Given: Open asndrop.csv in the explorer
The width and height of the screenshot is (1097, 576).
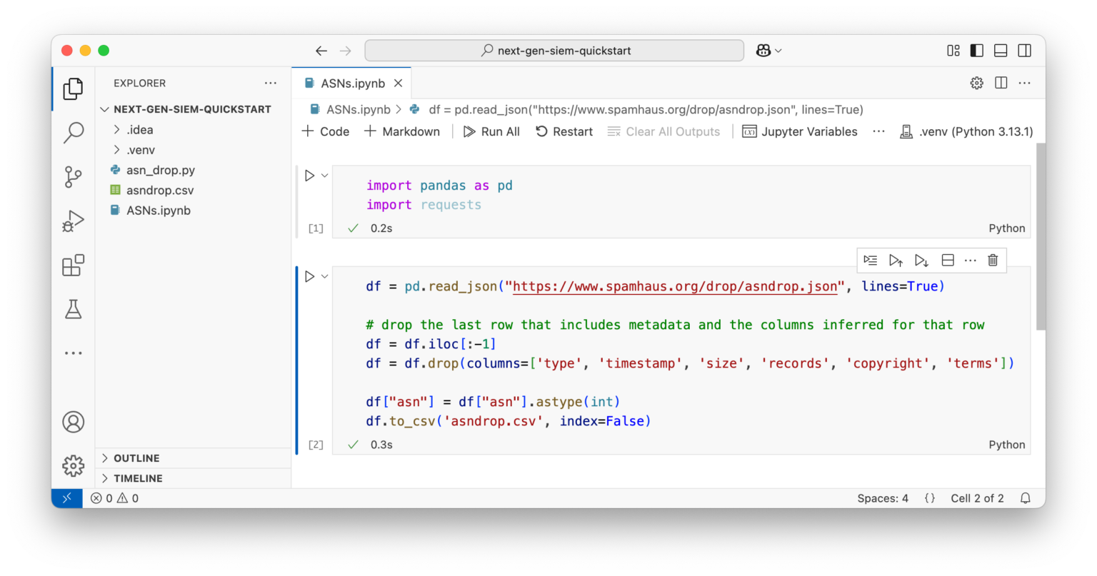Looking at the screenshot, I should coord(159,191).
